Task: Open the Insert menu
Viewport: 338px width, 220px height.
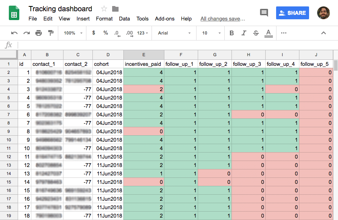Action: coord(83,19)
